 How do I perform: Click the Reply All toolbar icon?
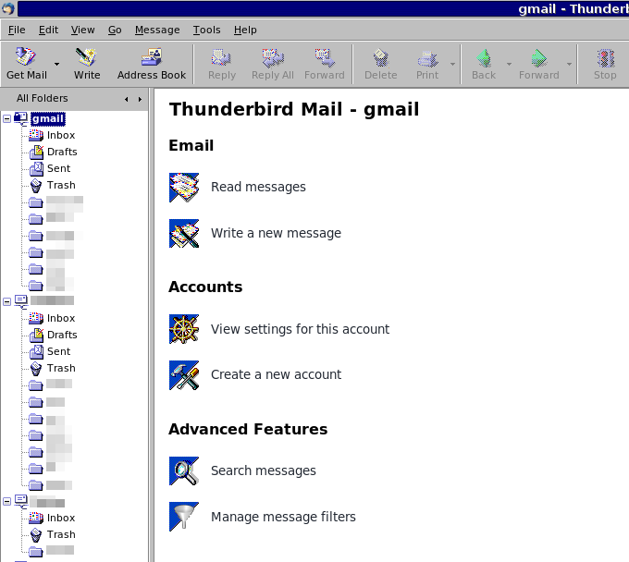tap(273, 57)
